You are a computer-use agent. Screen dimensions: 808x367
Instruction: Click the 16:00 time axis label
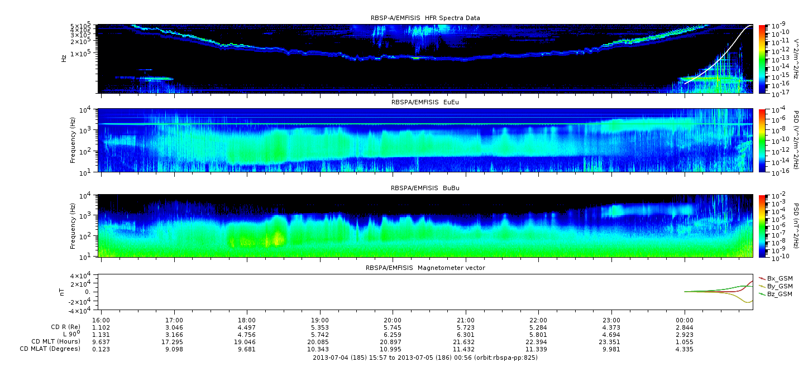click(x=101, y=313)
